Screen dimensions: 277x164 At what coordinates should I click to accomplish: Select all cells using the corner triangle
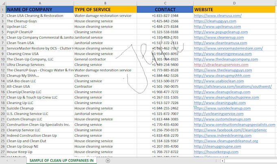click(x=3, y=3)
